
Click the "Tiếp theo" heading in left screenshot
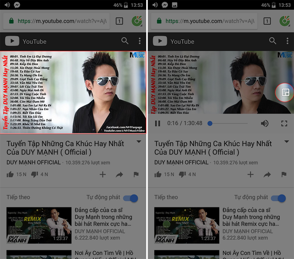pyautogui.click(x=18, y=197)
